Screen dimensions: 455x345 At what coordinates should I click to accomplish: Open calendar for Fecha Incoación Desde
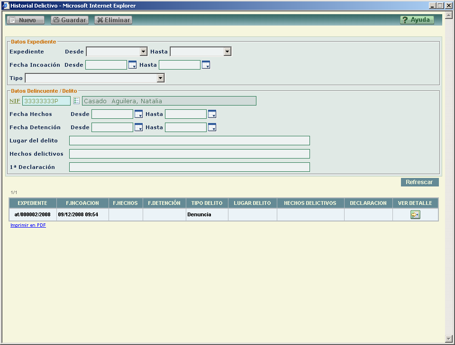[x=132, y=65]
